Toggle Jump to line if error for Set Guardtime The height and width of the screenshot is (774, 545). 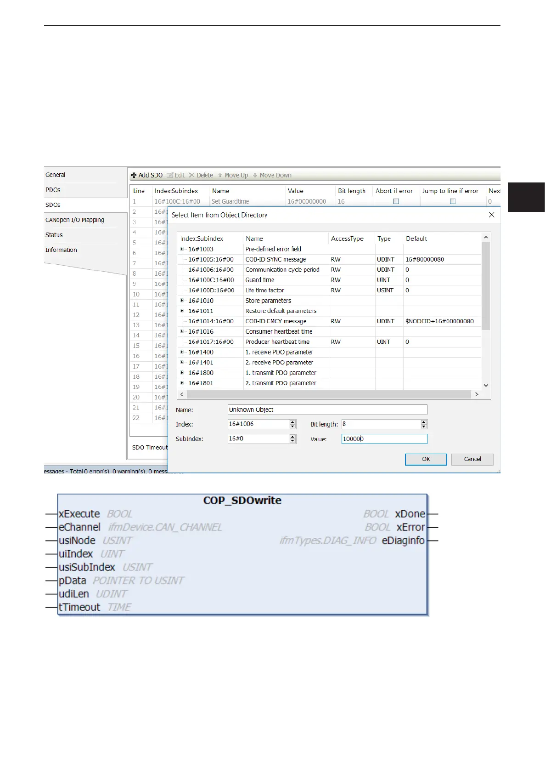coord(452,201)
